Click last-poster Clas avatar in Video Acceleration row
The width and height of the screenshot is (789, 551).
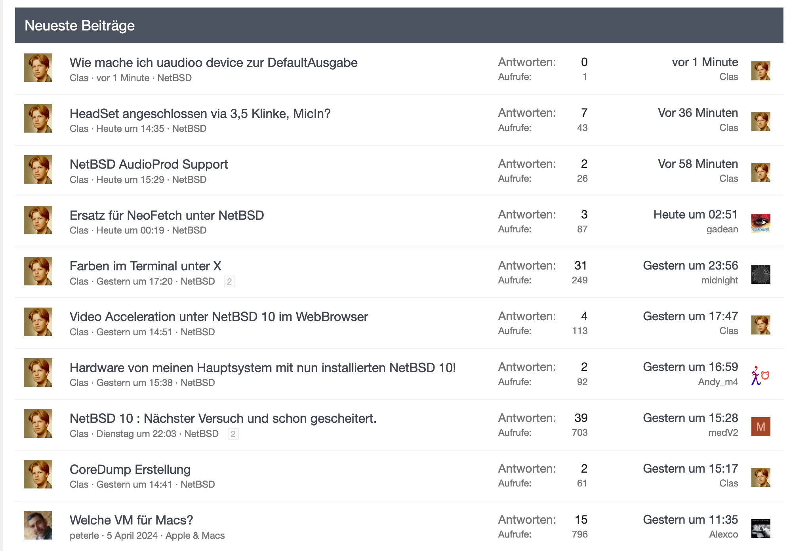click(761, 325)
